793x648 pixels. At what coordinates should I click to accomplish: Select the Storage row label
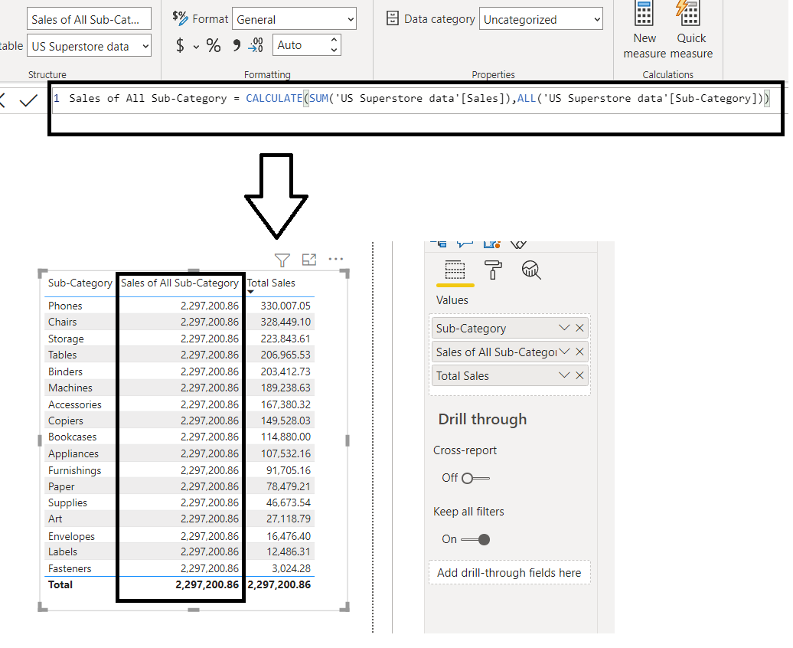click(66, 339)
